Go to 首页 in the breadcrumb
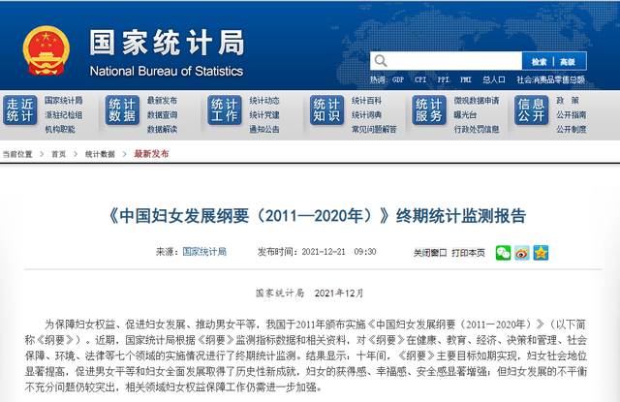 click(58, 154)
